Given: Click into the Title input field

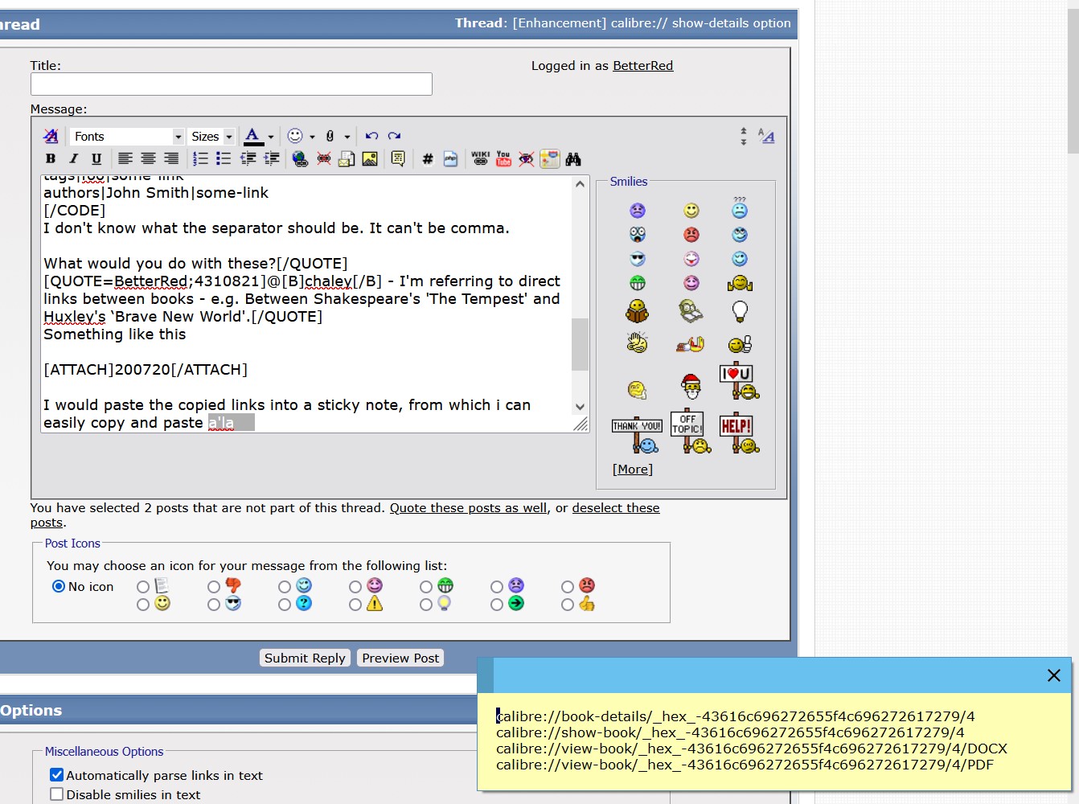Looking at the screenshot, I should tap(232, 84).
